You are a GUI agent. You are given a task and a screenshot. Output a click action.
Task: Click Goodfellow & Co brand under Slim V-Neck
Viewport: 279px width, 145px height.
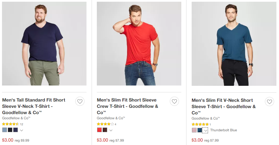[x=205, y=118]
